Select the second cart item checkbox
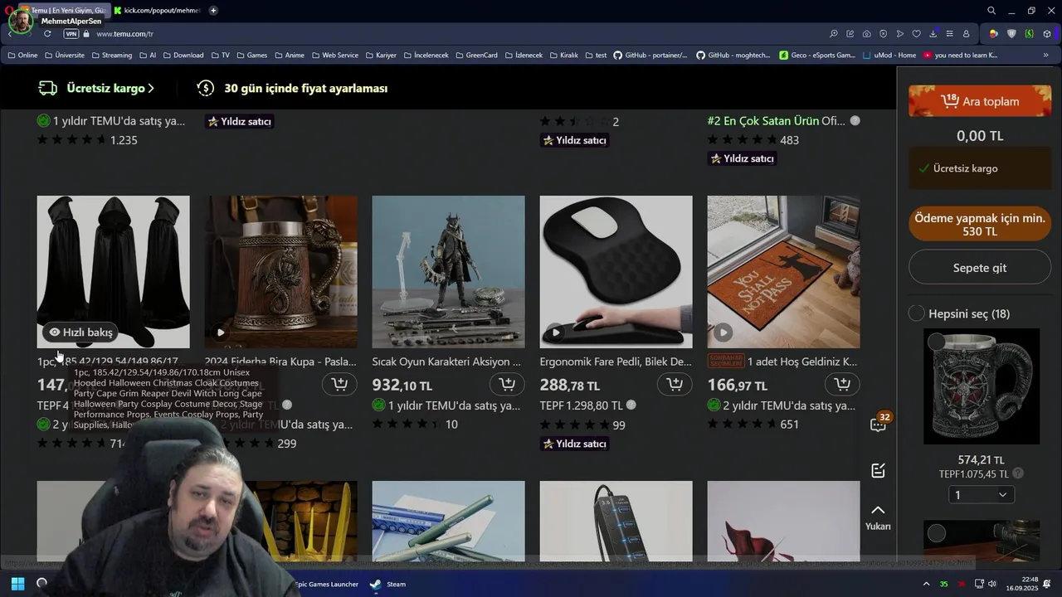The width and height of the screenshot is (1062, 597). point(937,534)
